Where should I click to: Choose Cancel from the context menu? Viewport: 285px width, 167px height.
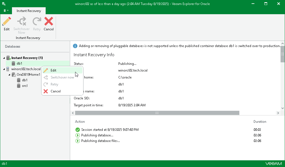click(x=55, y=91)
